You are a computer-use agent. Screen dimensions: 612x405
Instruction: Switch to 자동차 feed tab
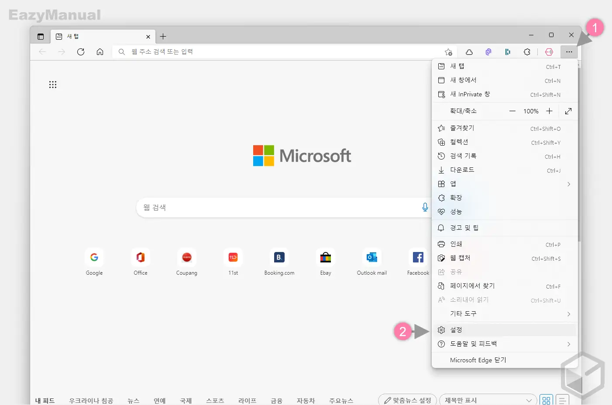pyautogui.click(x=306, y=400)
